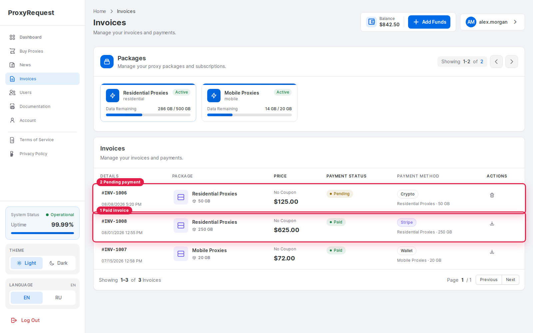
Task: Click the Next page button under invoices
Action: click(510, 280)
